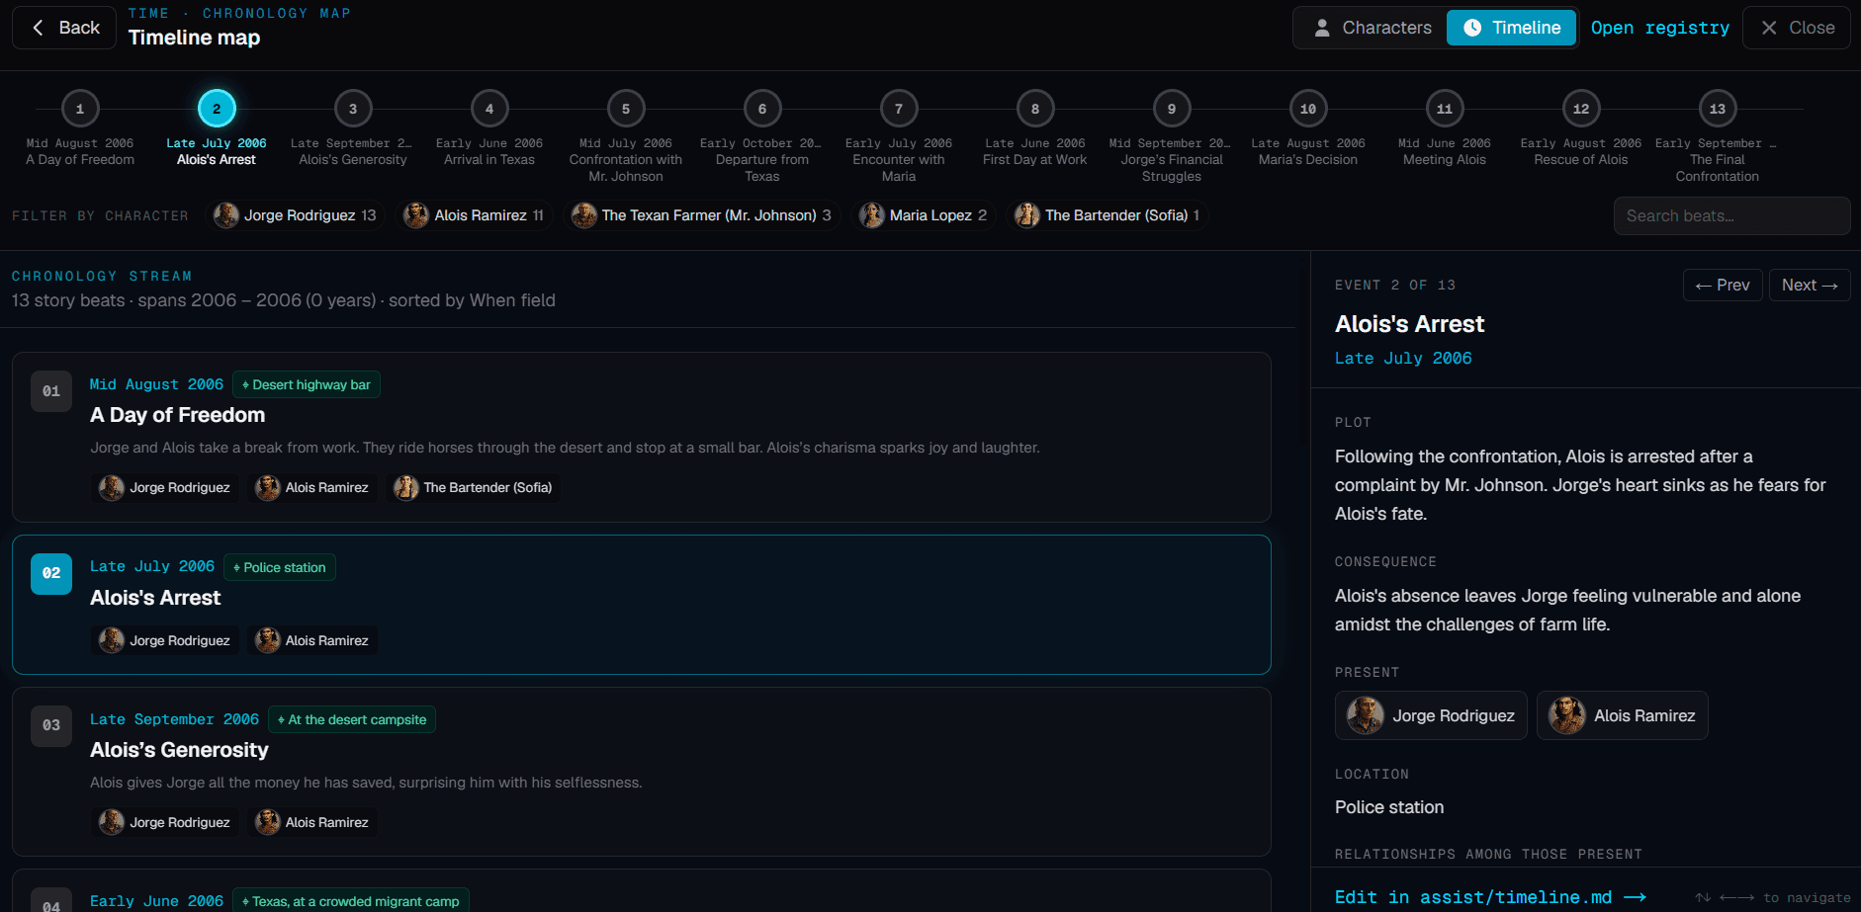Image resolution: width=1861 pixels, height=912 pixels.
Task: Click the Alois's Arrest detail heading
Action: pyautogui.click(x=1409, y=324)
